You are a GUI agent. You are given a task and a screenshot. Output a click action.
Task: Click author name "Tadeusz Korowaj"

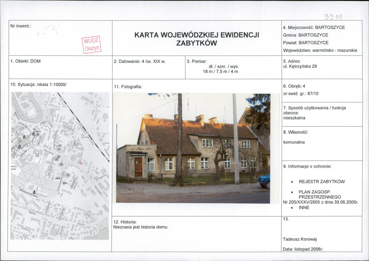coord(300,239)
